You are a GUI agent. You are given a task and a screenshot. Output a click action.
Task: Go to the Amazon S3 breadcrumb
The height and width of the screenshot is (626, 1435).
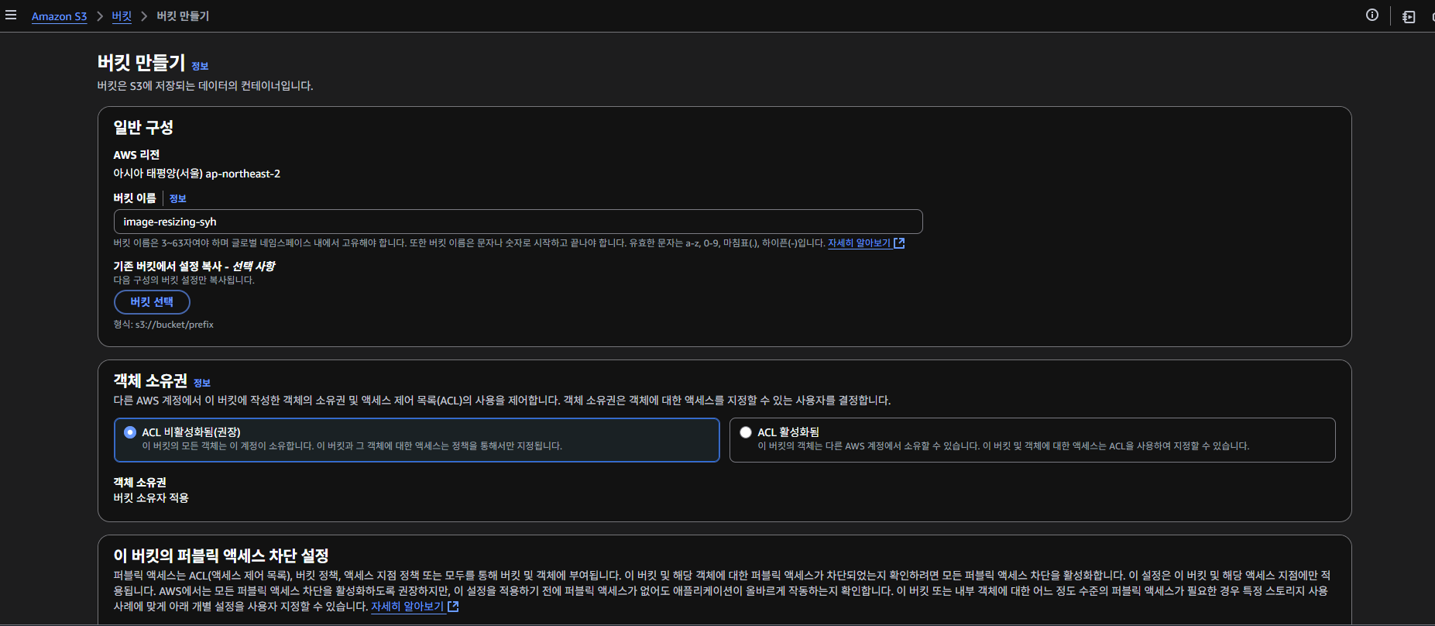click(x=59, y=16)
